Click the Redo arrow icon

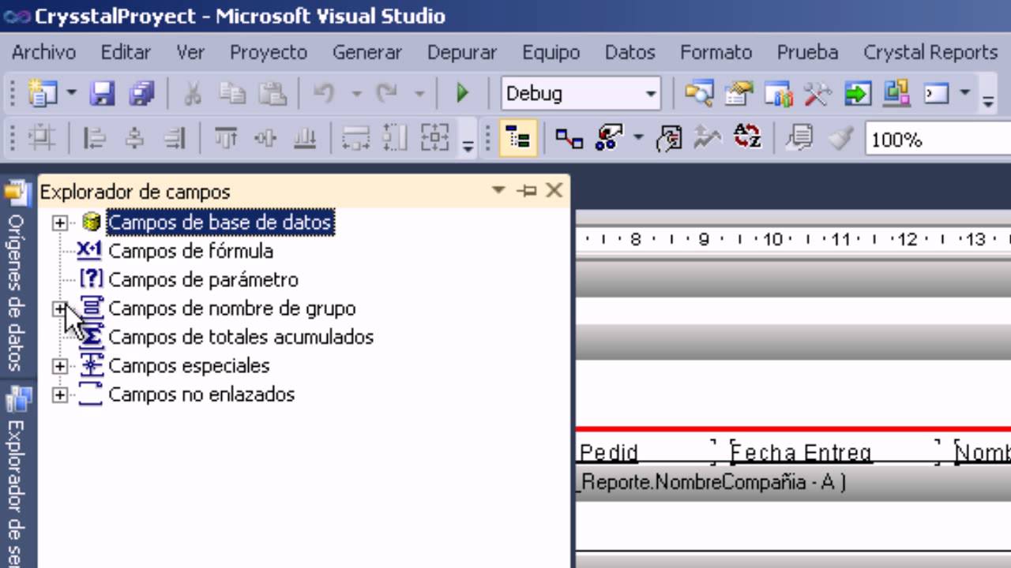coord(387,94)
